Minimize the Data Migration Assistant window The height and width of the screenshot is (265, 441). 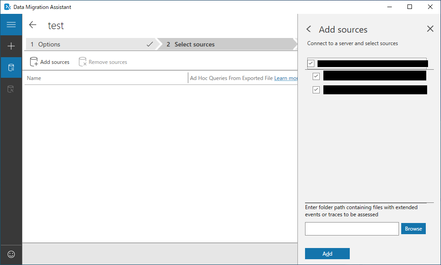point(390,7)
